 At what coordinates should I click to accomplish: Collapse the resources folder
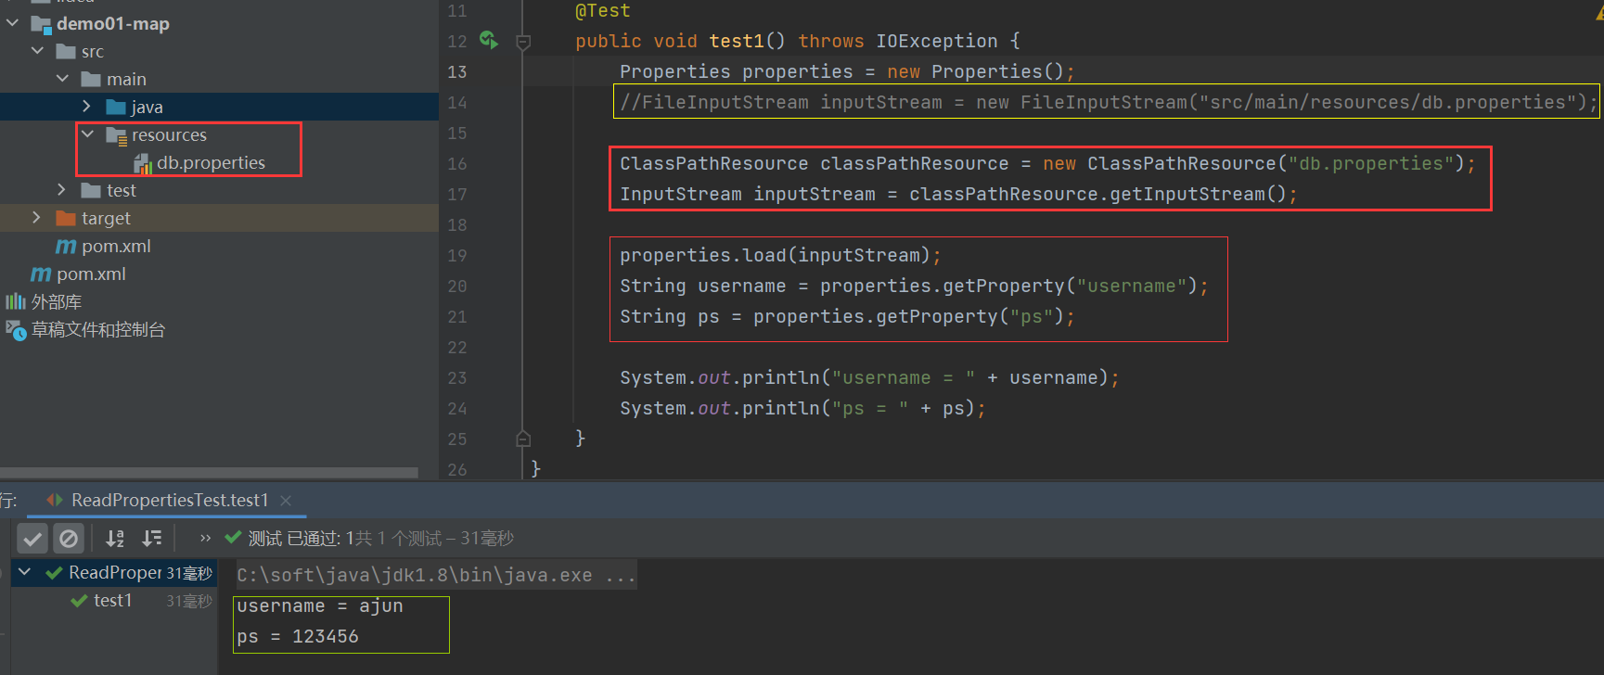pyautogui.click(x=87, y=134)
